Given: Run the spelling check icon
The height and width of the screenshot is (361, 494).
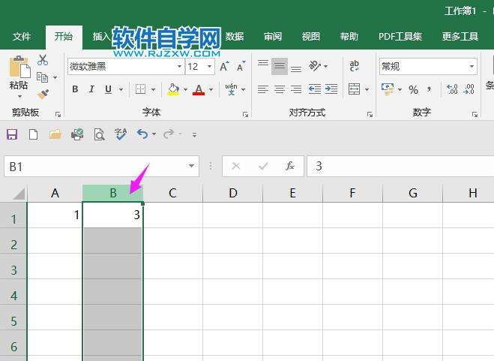Looking at the screenshot, I should [x=121, y=134].
